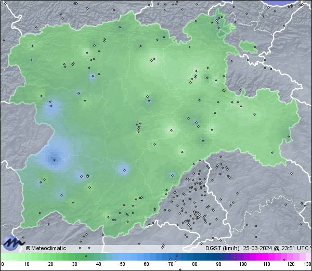This screenshot has height=271, width=312.
Task: Click scale label 10
Action: click(27, 264)
